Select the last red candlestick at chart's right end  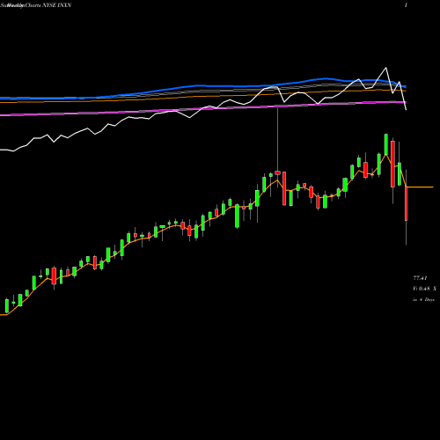[407, 203]
